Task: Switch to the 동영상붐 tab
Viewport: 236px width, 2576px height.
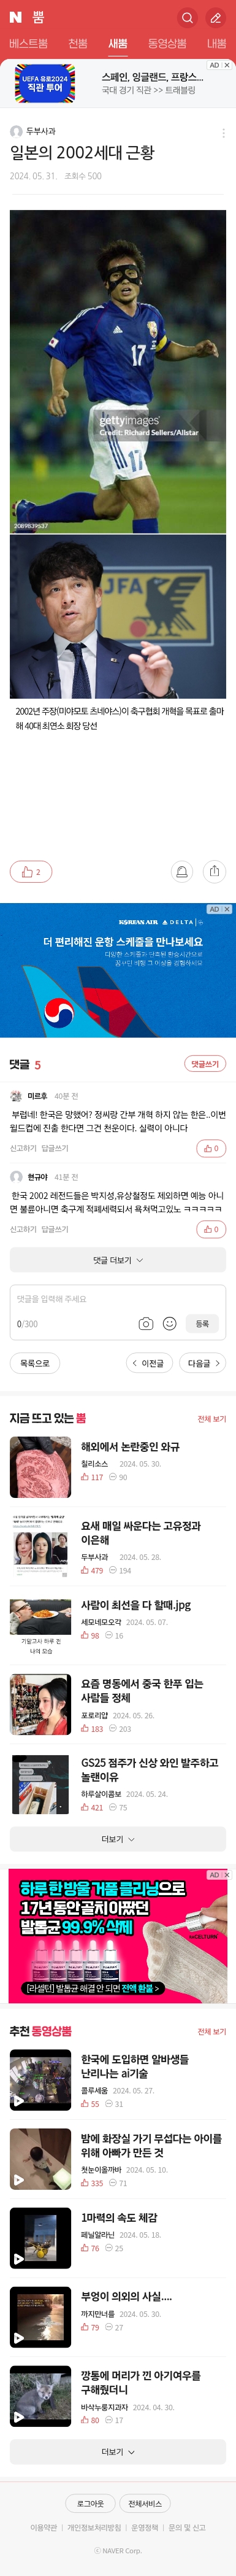Action: (167, 44)
